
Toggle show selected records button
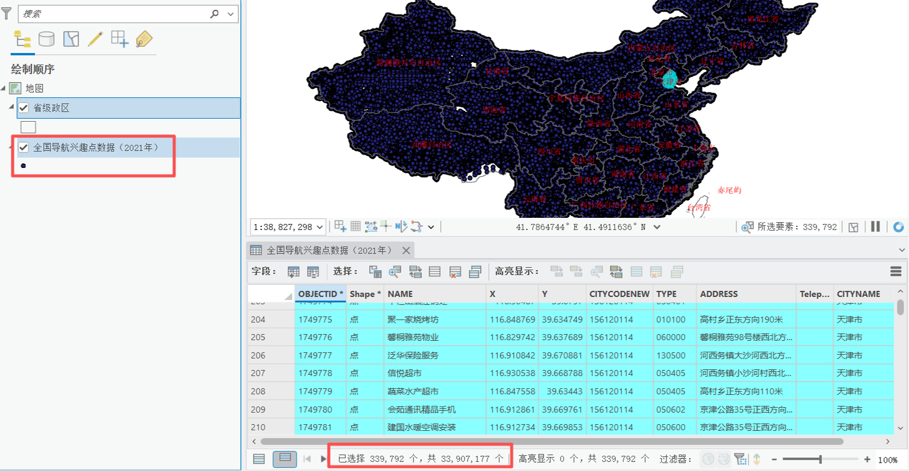pos(284,459)
